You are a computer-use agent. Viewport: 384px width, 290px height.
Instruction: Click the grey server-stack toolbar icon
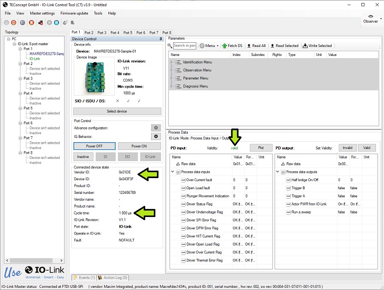(x=73, y=23)
